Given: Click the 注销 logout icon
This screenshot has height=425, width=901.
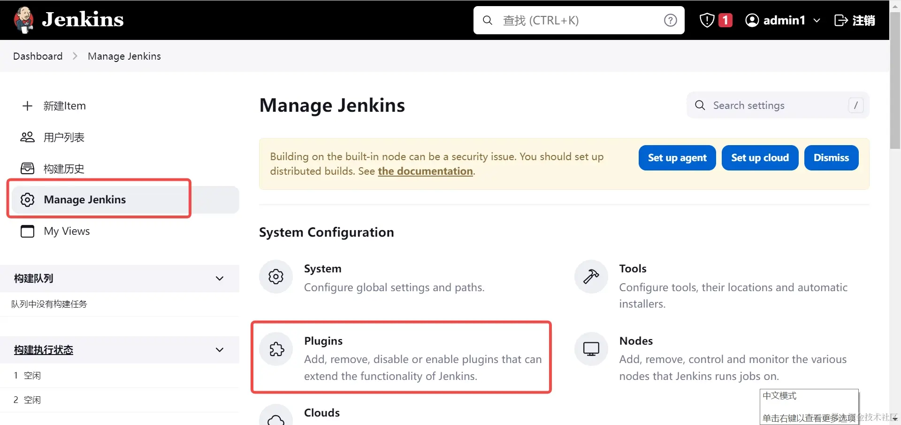Looking at the screenshot, I should (841, 20).
